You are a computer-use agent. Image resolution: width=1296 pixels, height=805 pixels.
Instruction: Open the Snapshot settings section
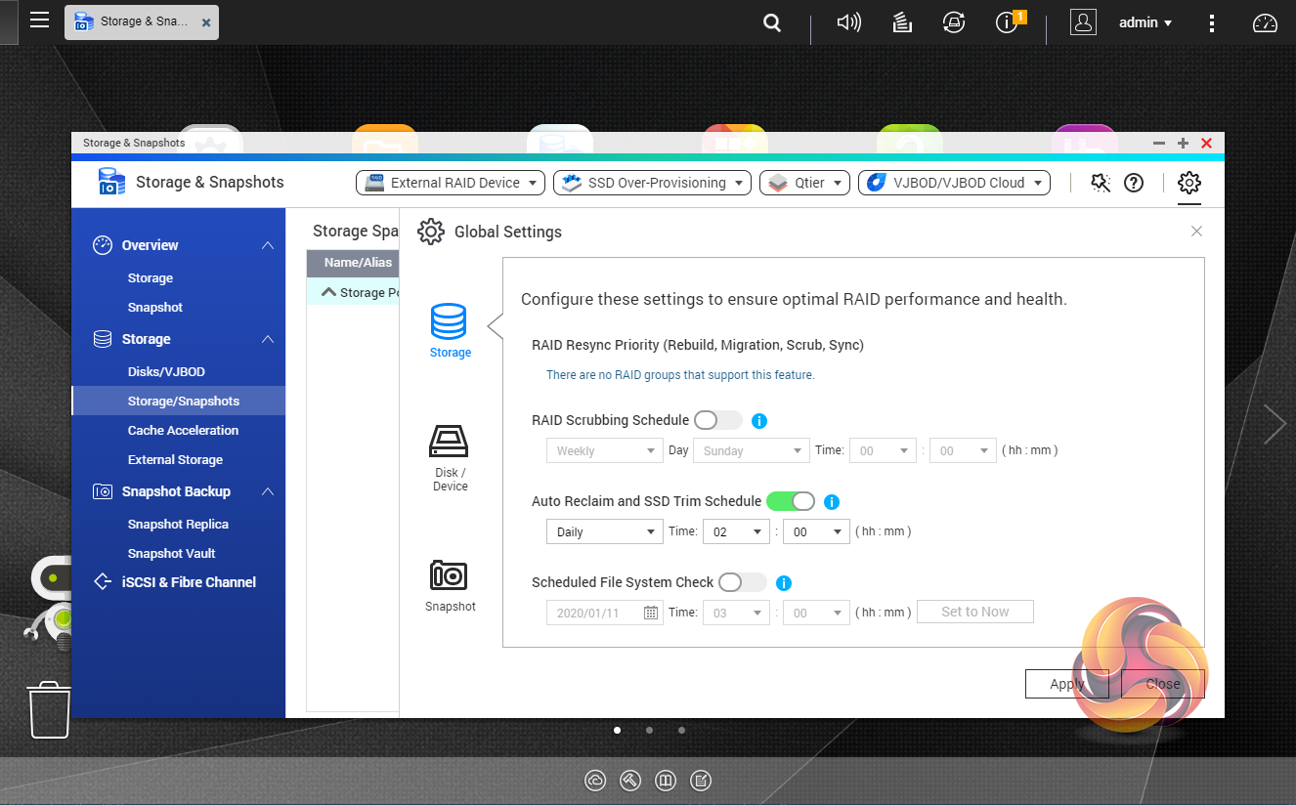[x=450, y=585]
